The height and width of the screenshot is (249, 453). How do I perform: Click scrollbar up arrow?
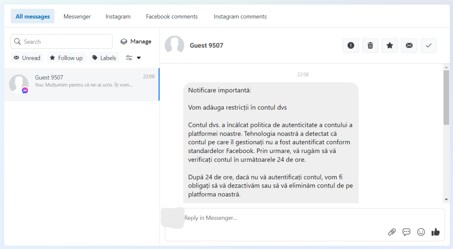tap(446, 67)
